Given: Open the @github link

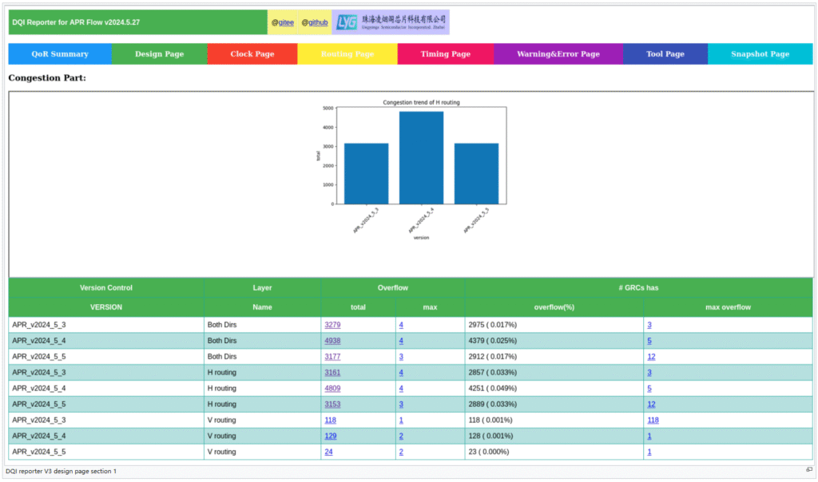Looking at the screenshot, I should [314, 22].
